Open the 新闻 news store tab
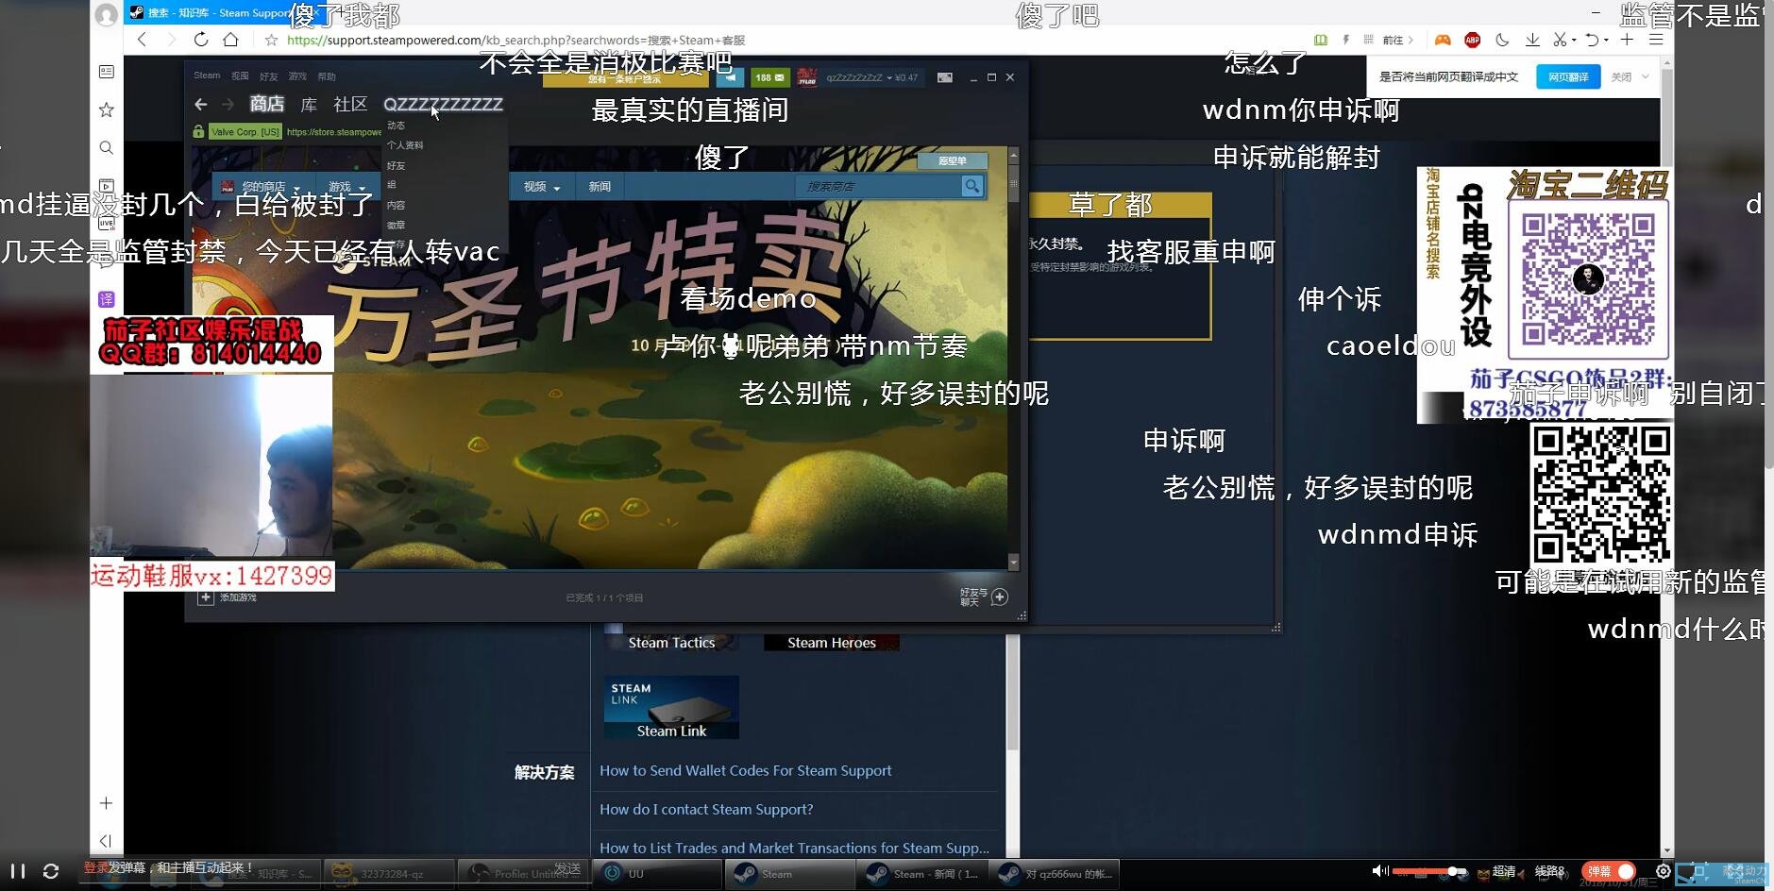The height and width of the screenshot is (891, 1774). (600, 187)
